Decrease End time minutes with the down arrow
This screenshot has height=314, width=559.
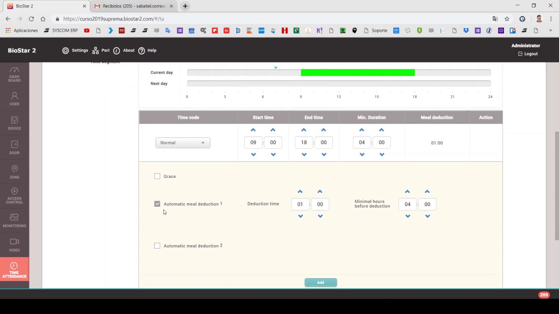click(324, 154)
